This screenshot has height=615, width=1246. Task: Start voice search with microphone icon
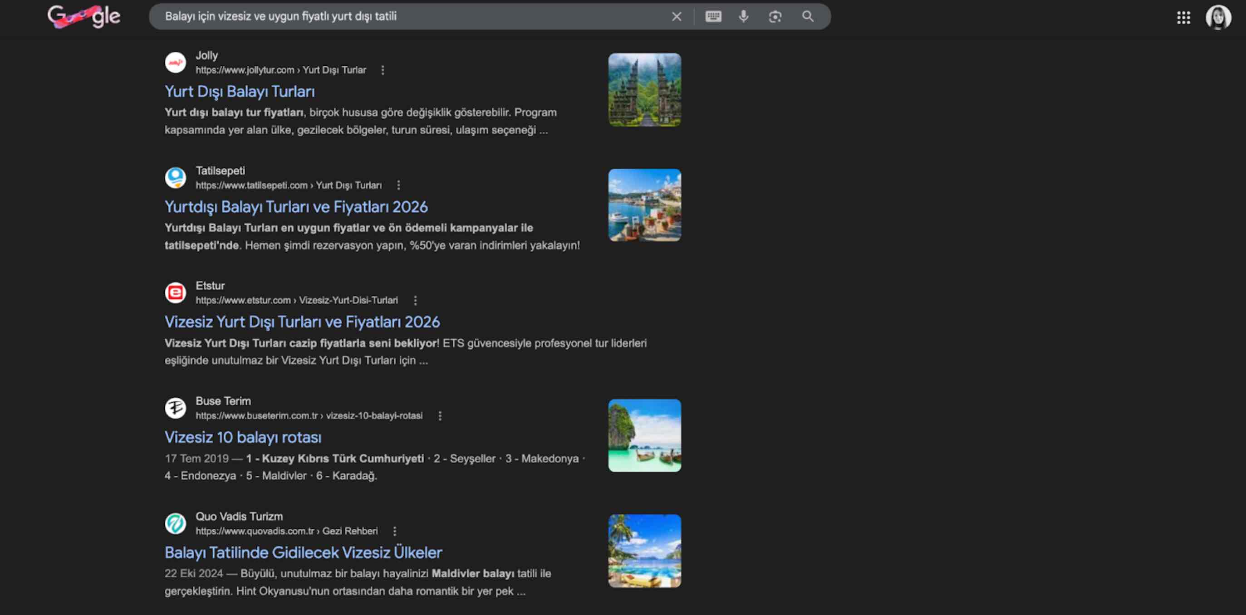point(743,16)
